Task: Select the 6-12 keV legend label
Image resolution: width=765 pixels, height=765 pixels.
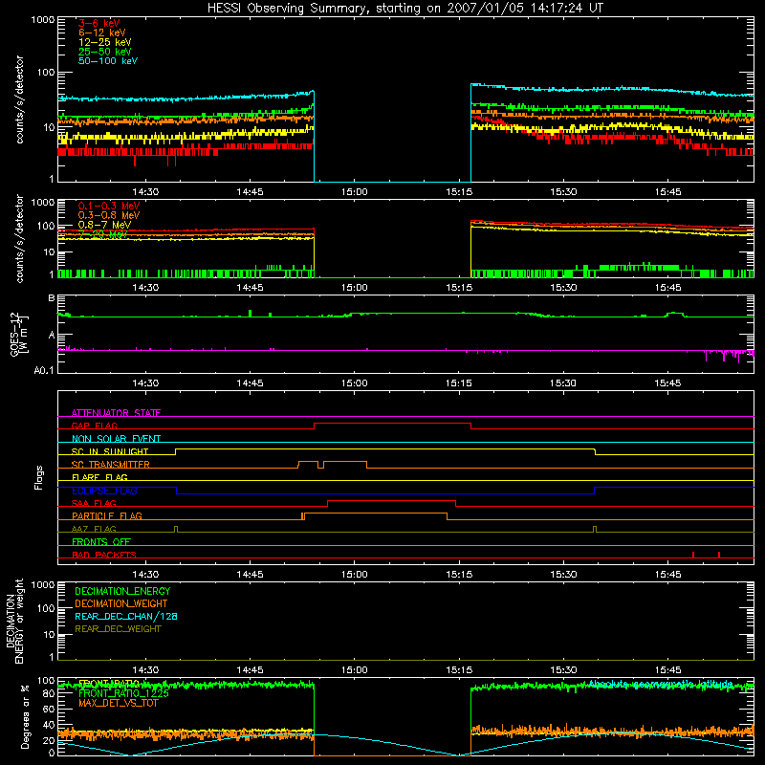Action: pyautogui.click(x=102, y=33)
